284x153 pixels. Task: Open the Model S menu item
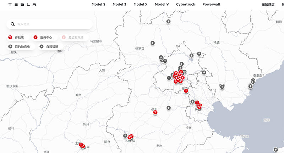tap(98, 5)
